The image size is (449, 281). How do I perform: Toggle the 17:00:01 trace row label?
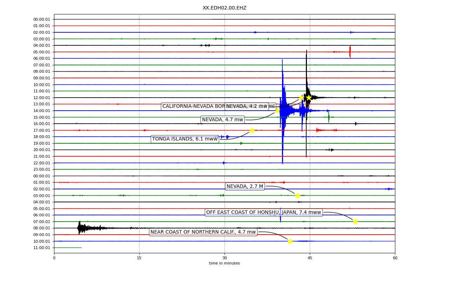[41, 130]
